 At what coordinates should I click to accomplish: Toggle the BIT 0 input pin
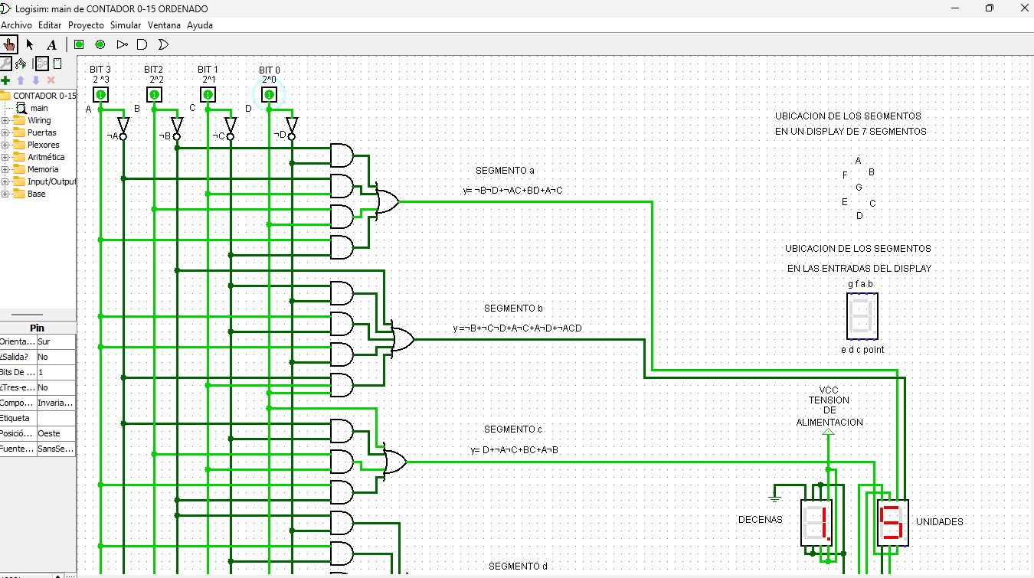269,93
